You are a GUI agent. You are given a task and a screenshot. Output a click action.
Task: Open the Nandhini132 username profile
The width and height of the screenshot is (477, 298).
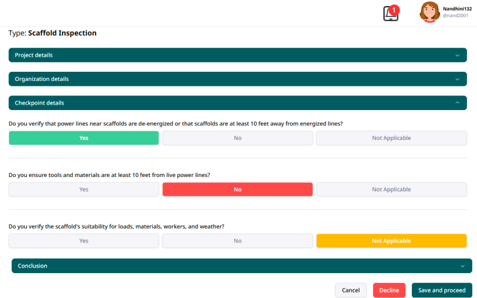tap(458, 9)
